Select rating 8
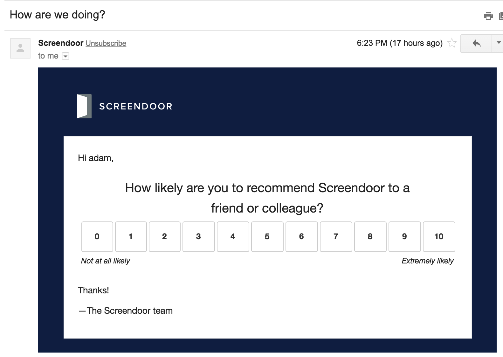 [370, 237]
